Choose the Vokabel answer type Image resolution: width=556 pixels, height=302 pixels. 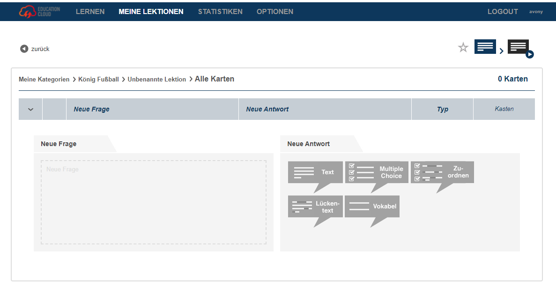click(372, 206)
